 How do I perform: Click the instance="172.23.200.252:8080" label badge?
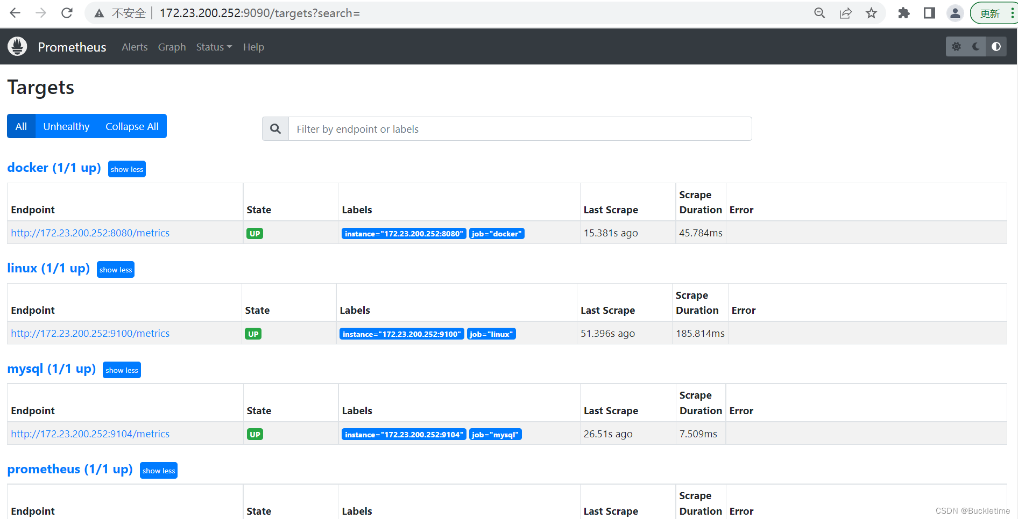pos(404,234)
